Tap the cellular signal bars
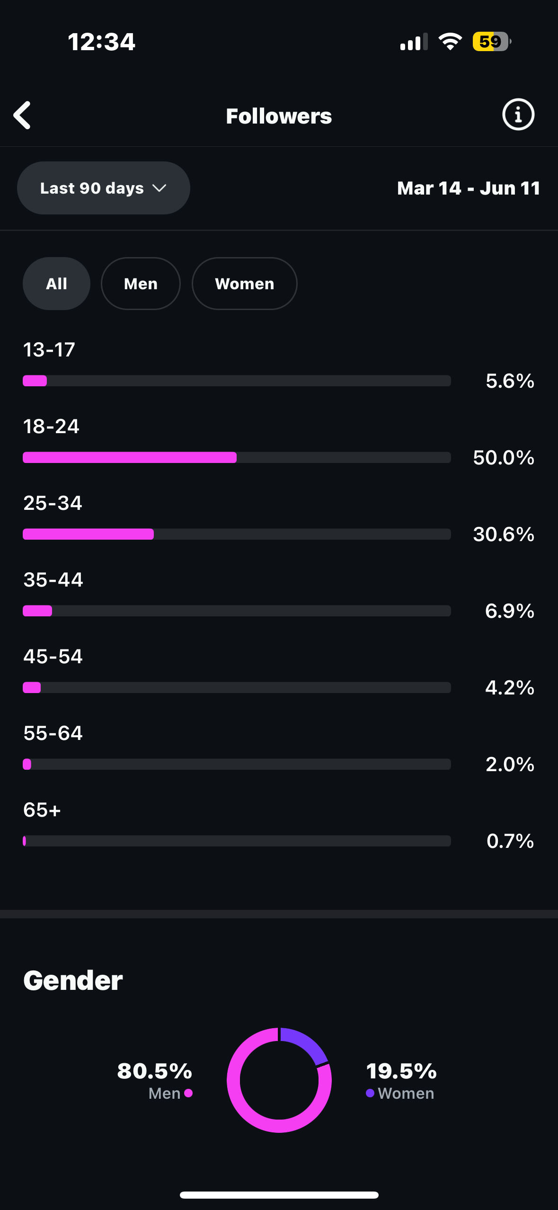 (x=414, y=42)
